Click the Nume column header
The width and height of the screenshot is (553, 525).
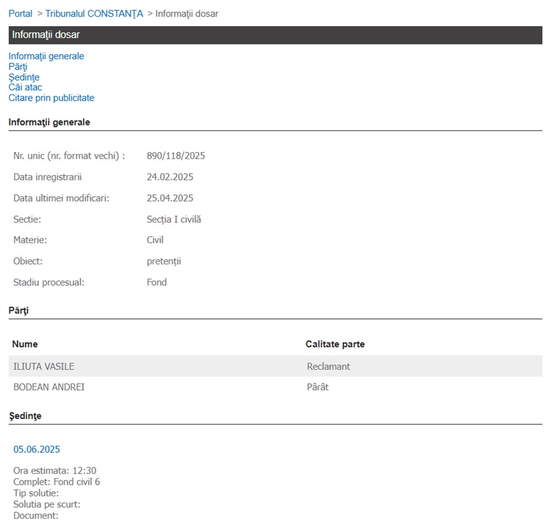click(25, 344)
